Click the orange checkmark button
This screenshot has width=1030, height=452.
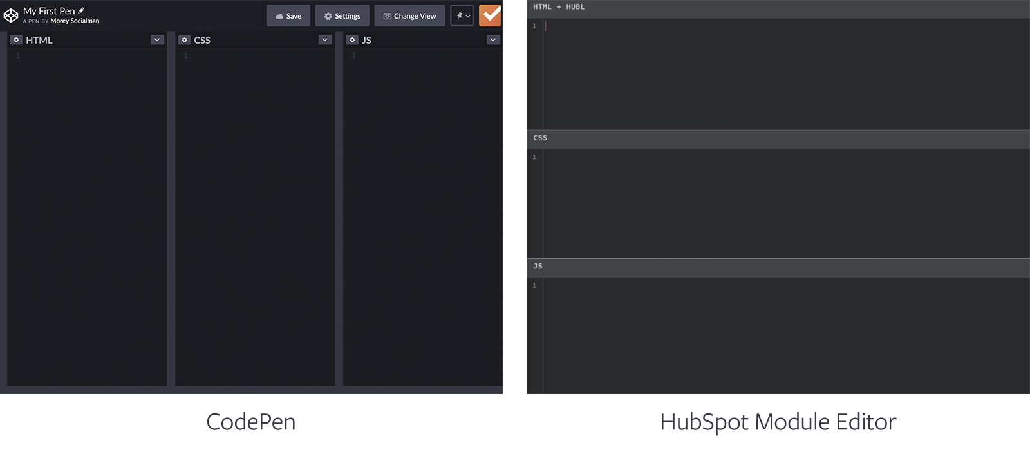click(490, 15)
